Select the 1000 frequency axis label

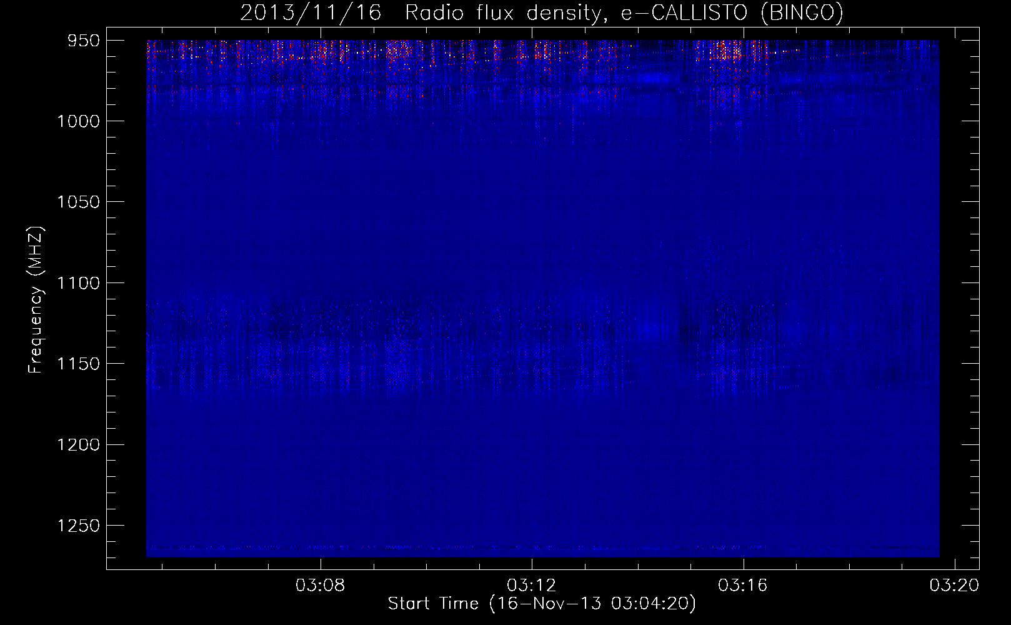click(78, 121)
